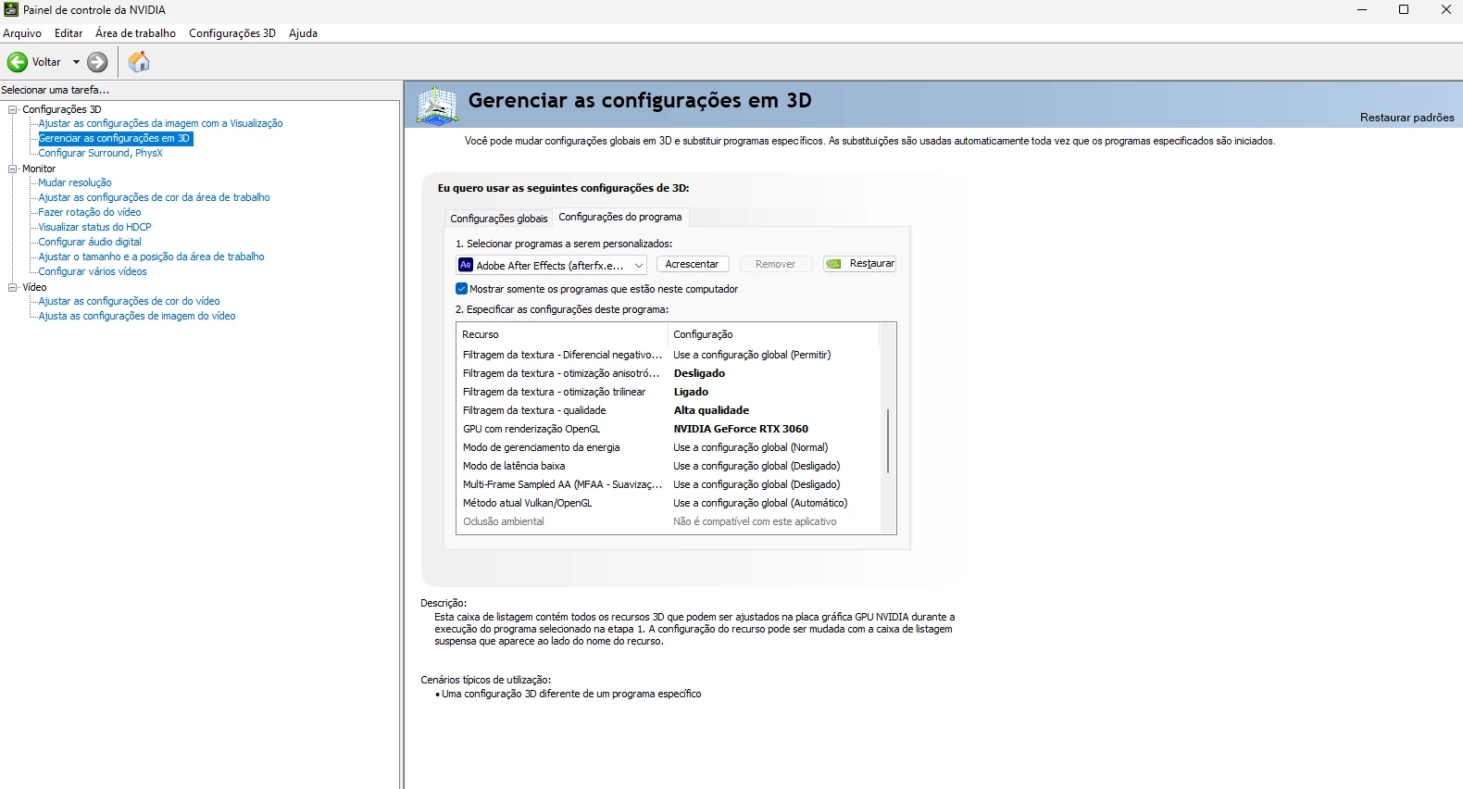Open the back history dropdown arrow

[x=76, y=62]
